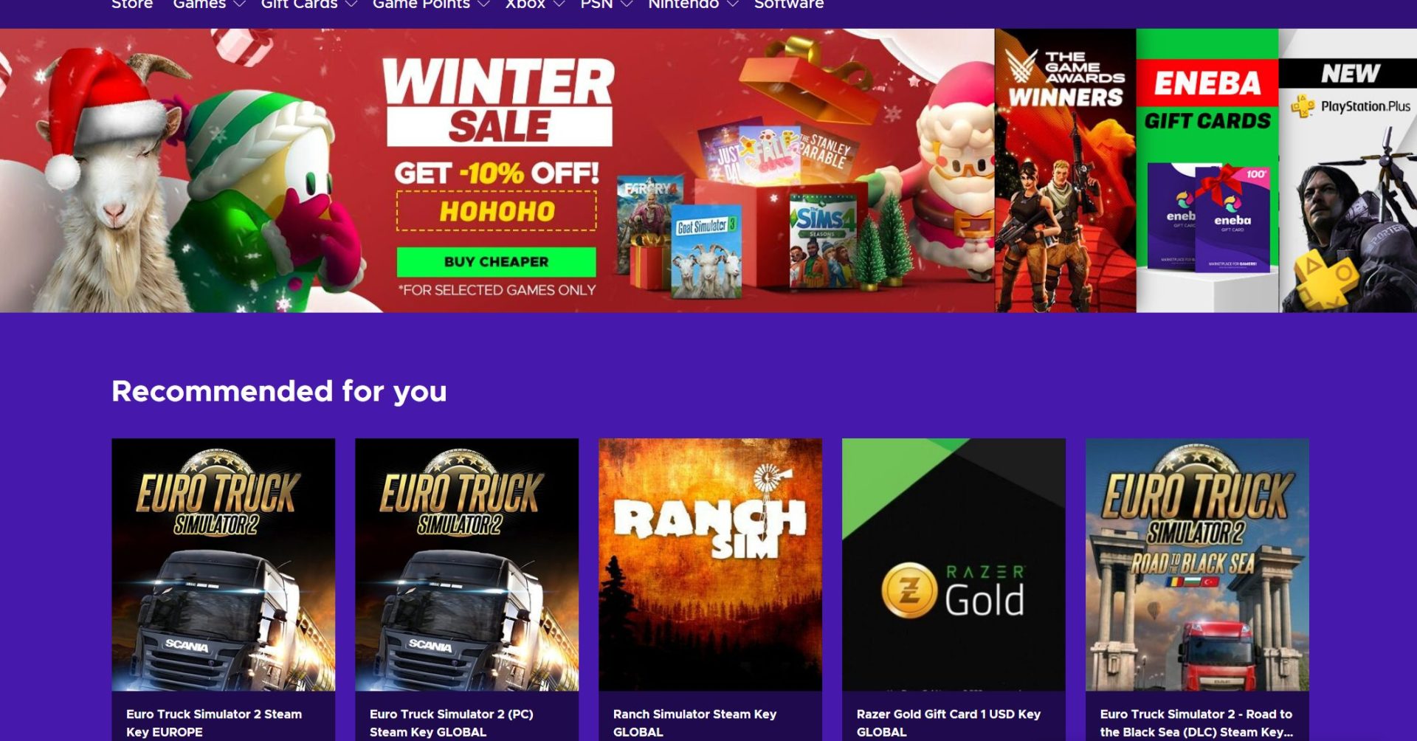
Task: Open the Eneba Gift Cards banner
Action: pos(1207,170)
